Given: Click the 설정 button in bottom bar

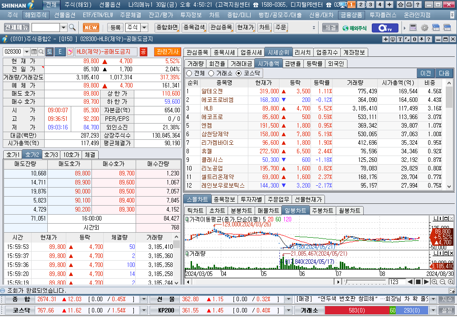Looking at the screenshot, I should (x=447, y=310).
